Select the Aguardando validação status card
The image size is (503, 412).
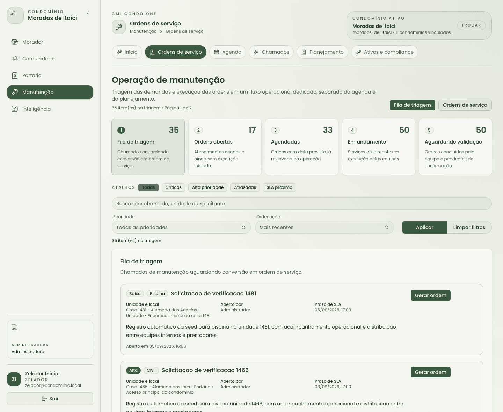[455, 147]
